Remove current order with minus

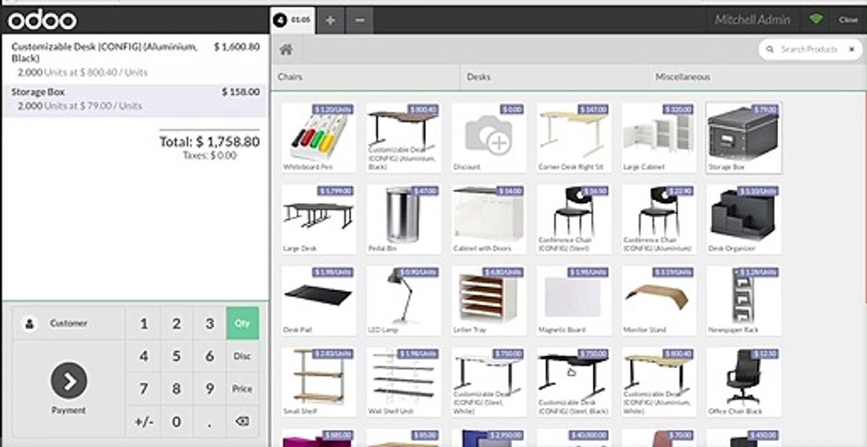tap(360, 20)
